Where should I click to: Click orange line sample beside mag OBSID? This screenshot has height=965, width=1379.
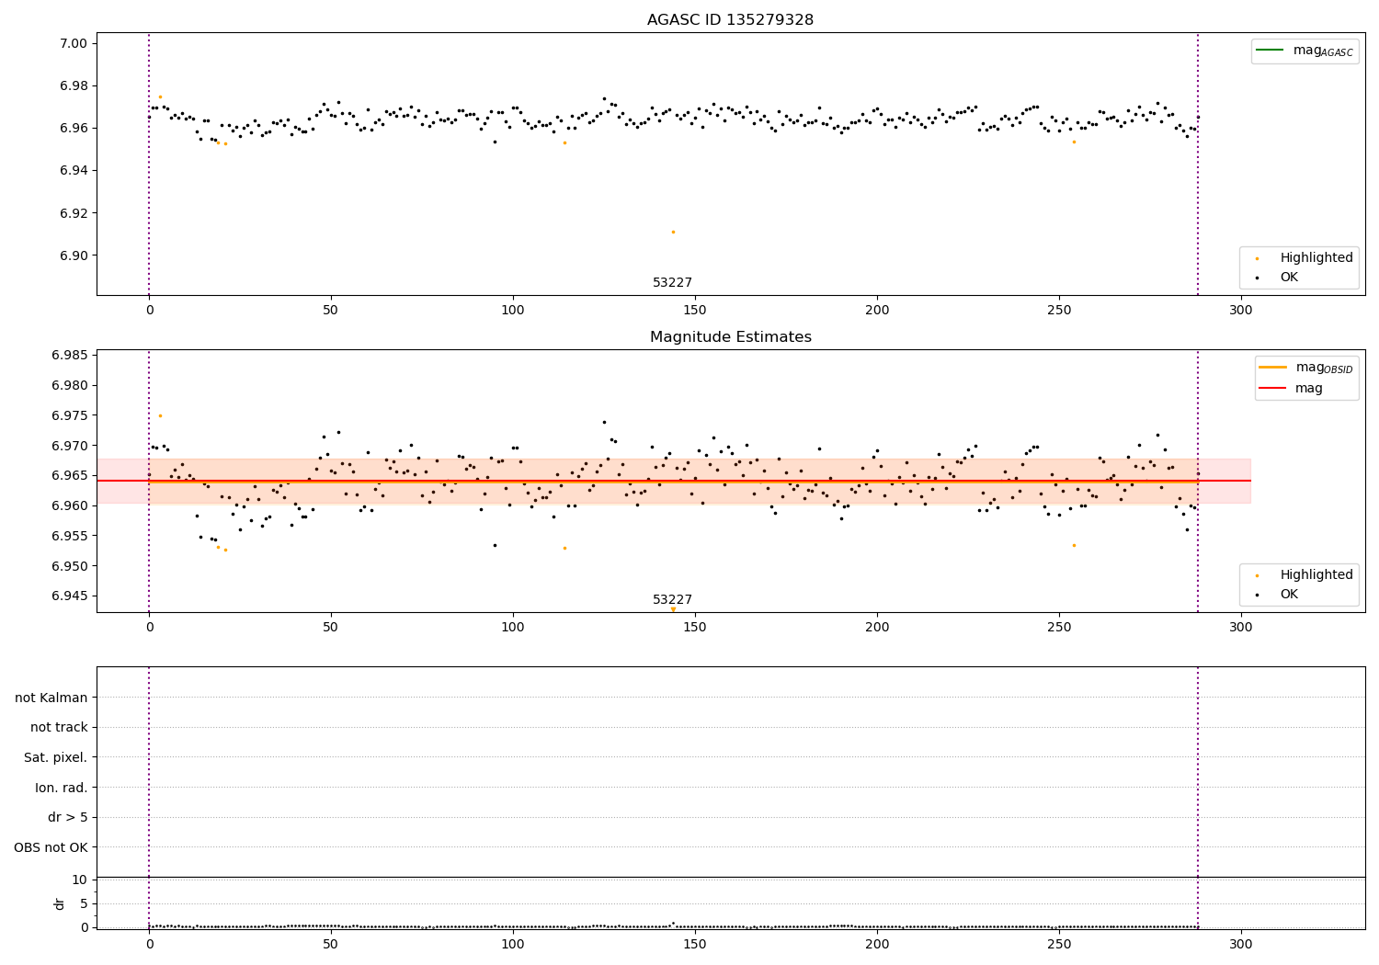pyautogui.click(x=1273, y=367)
